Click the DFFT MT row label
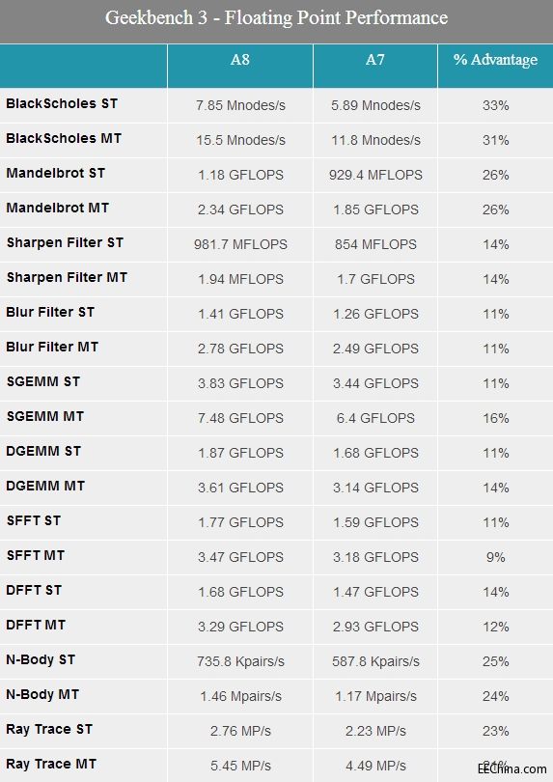The width and height of the screenshot is (553, 782). click(x=36, y=625)
